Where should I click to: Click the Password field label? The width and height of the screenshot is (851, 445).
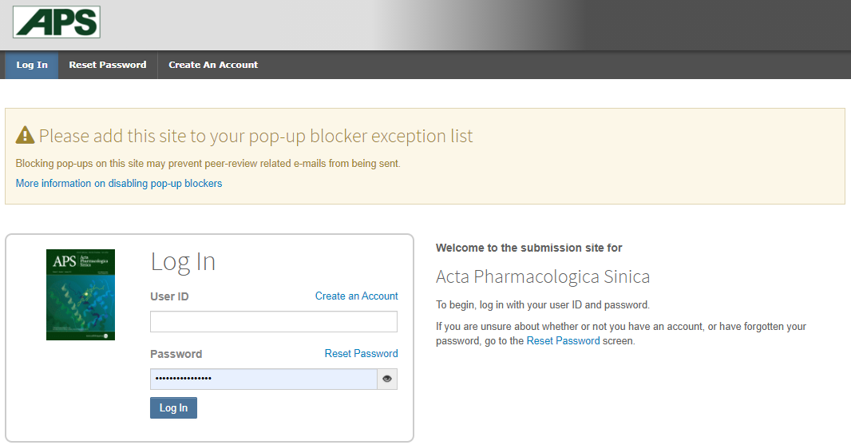[x=176, y=354]
